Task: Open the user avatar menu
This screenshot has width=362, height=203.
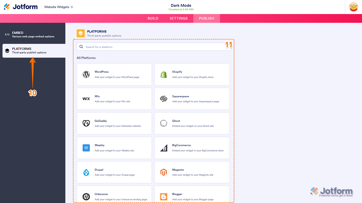Action: click(x=354, y=7)
